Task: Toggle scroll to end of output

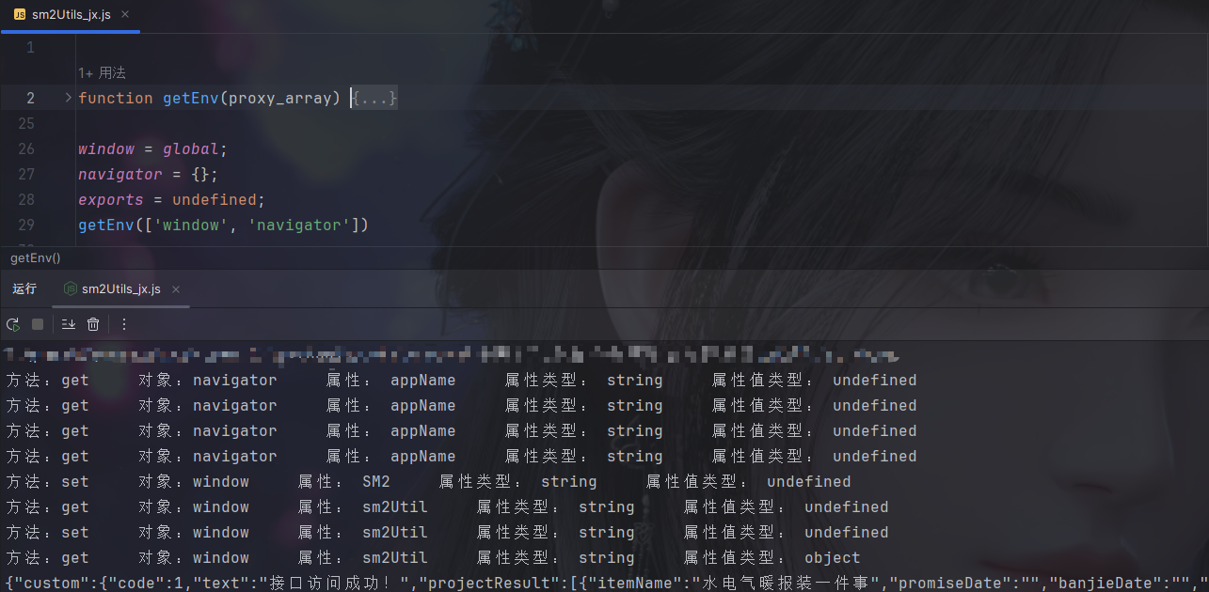Action: click(x=69, y=324)
